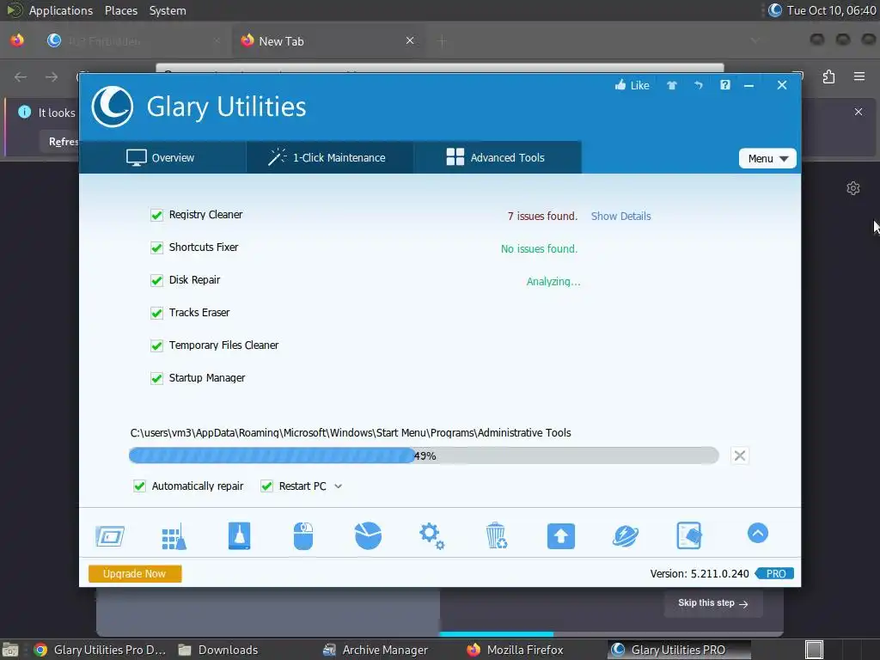880x660 pixels.
Task: Dismiss the Firefox notification bar X
Action: [859, 112]
